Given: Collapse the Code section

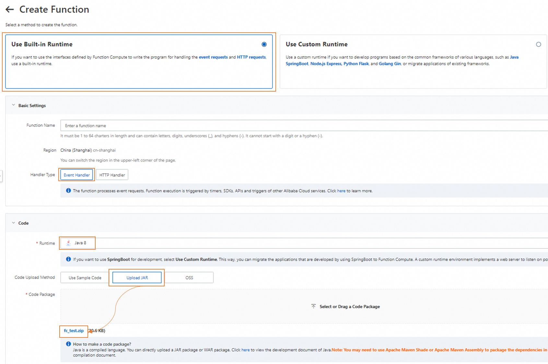Looking at the screenshot, I should [14, 223].
